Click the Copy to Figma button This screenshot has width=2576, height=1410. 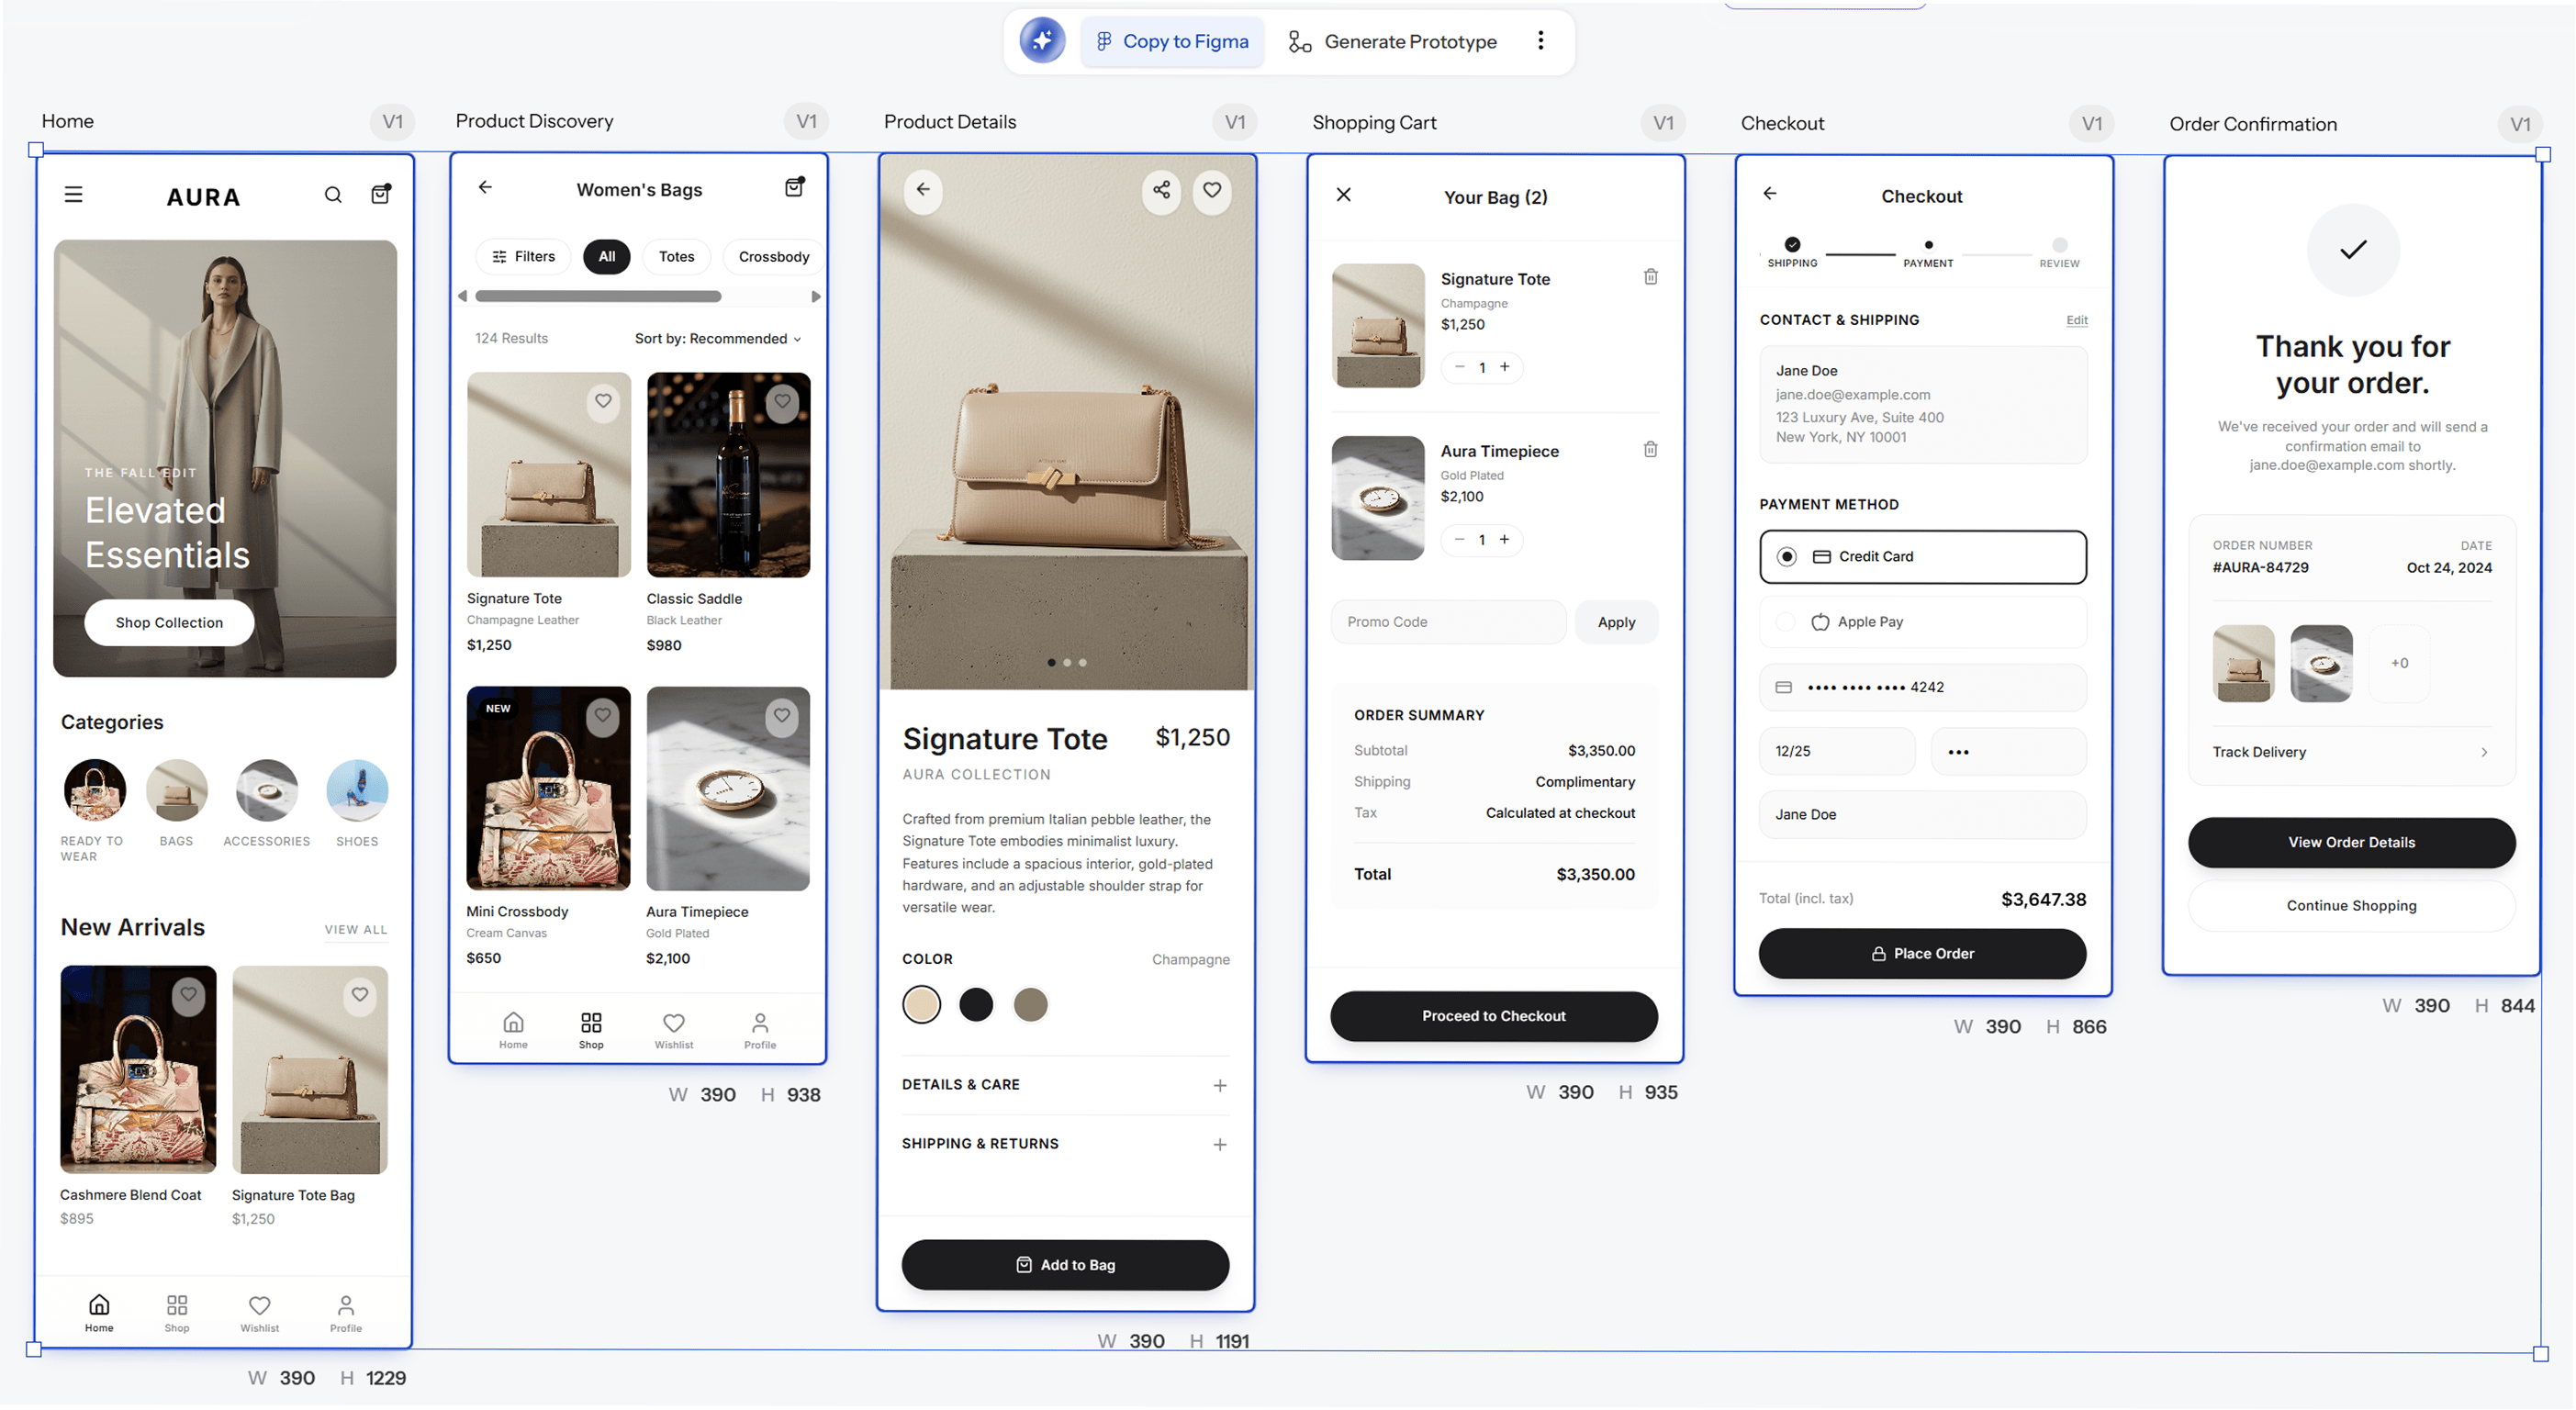tap(1172, 41)
